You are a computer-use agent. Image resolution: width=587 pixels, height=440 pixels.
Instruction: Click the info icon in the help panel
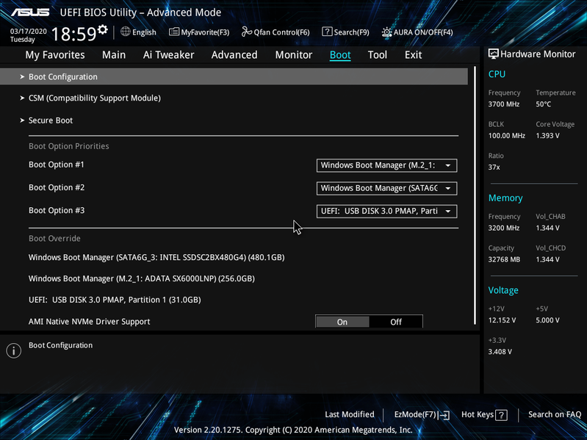14,350
